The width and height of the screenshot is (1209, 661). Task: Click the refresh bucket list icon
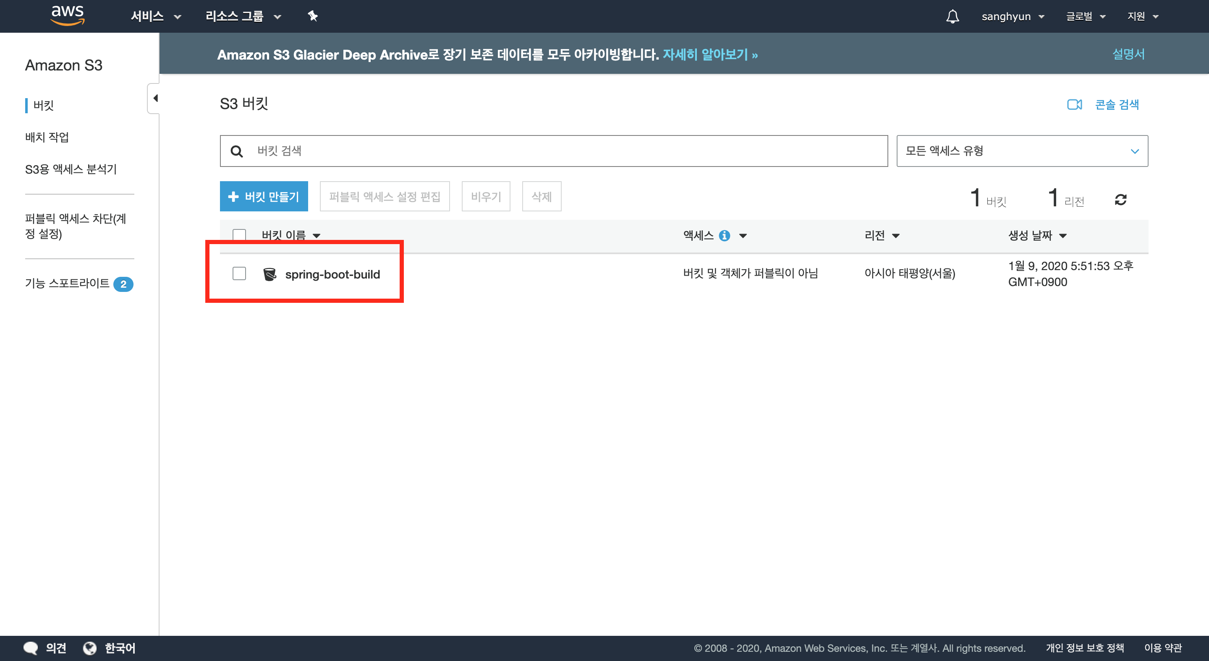pos(1120,200)
